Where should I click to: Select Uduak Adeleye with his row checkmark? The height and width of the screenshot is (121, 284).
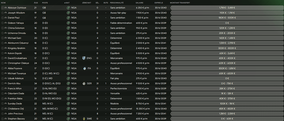coord(2,78)
